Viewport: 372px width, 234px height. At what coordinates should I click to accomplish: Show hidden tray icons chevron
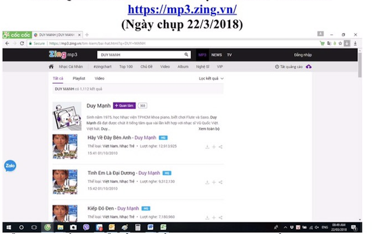(x=285, y=228)
